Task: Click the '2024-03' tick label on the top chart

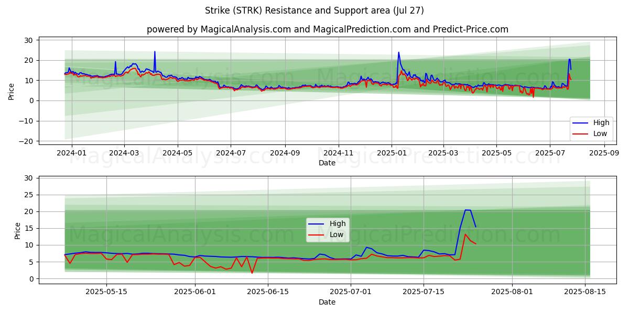Action: click(124, 153)
